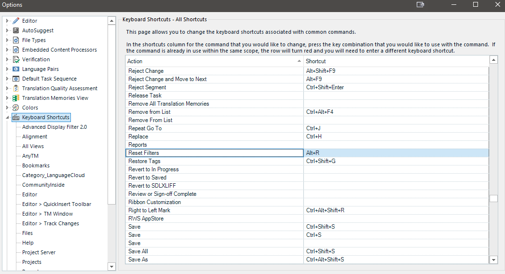Select the Projects category

(31, 262)
